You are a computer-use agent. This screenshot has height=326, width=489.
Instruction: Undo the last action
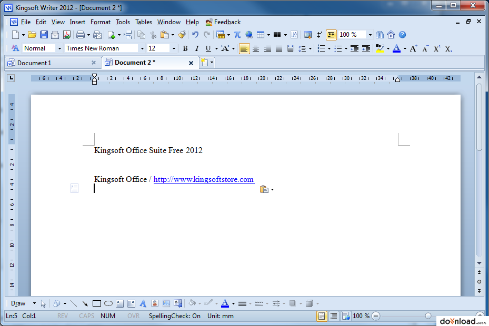(195, 35)
